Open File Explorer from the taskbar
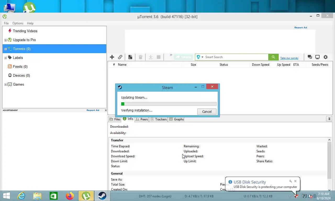This screenshot has width=335, height=201. [x=37, y=196]
